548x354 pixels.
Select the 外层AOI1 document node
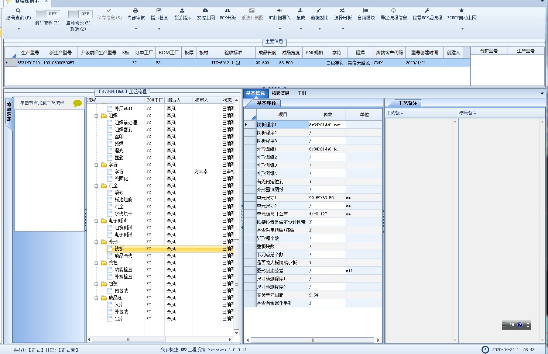[x=123, y=108]
